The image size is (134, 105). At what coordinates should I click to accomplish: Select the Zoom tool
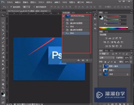click(3, 88)
